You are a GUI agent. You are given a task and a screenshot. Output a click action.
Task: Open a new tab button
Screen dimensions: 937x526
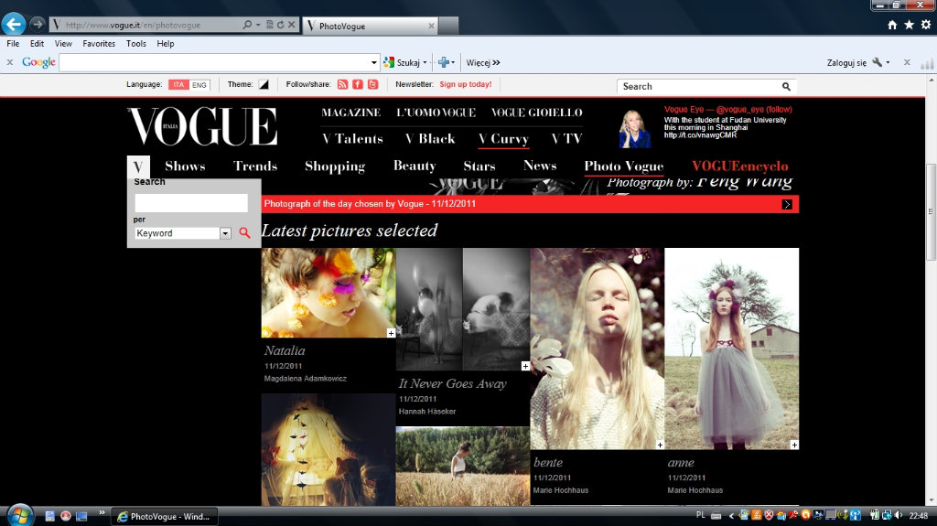[x=448, y=26]
